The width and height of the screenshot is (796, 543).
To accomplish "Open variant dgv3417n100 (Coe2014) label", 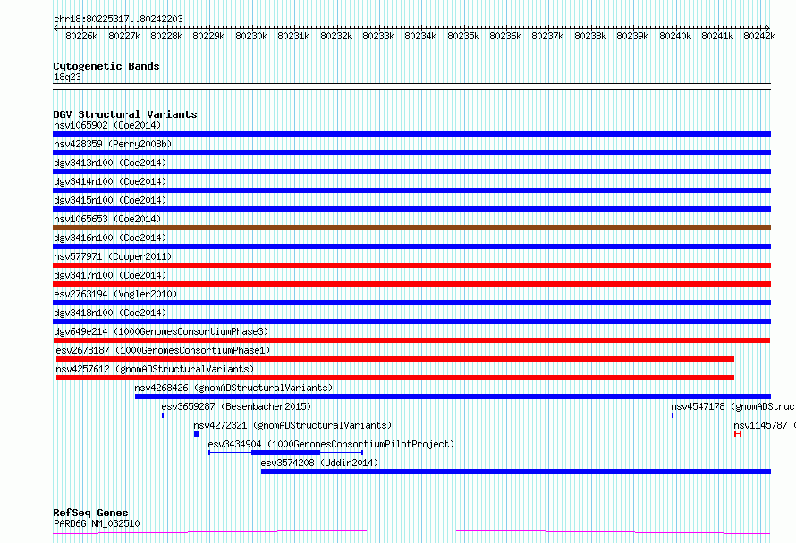I will coord(110,275).
